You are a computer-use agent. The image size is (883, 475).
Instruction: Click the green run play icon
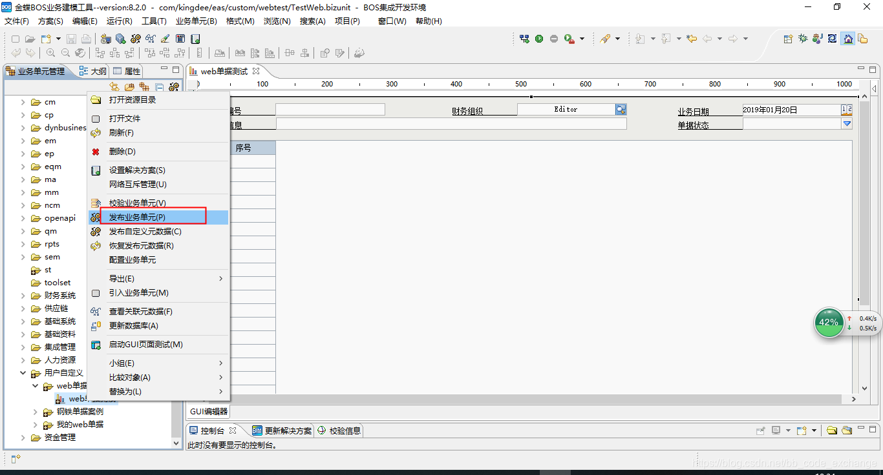point(539,39)
